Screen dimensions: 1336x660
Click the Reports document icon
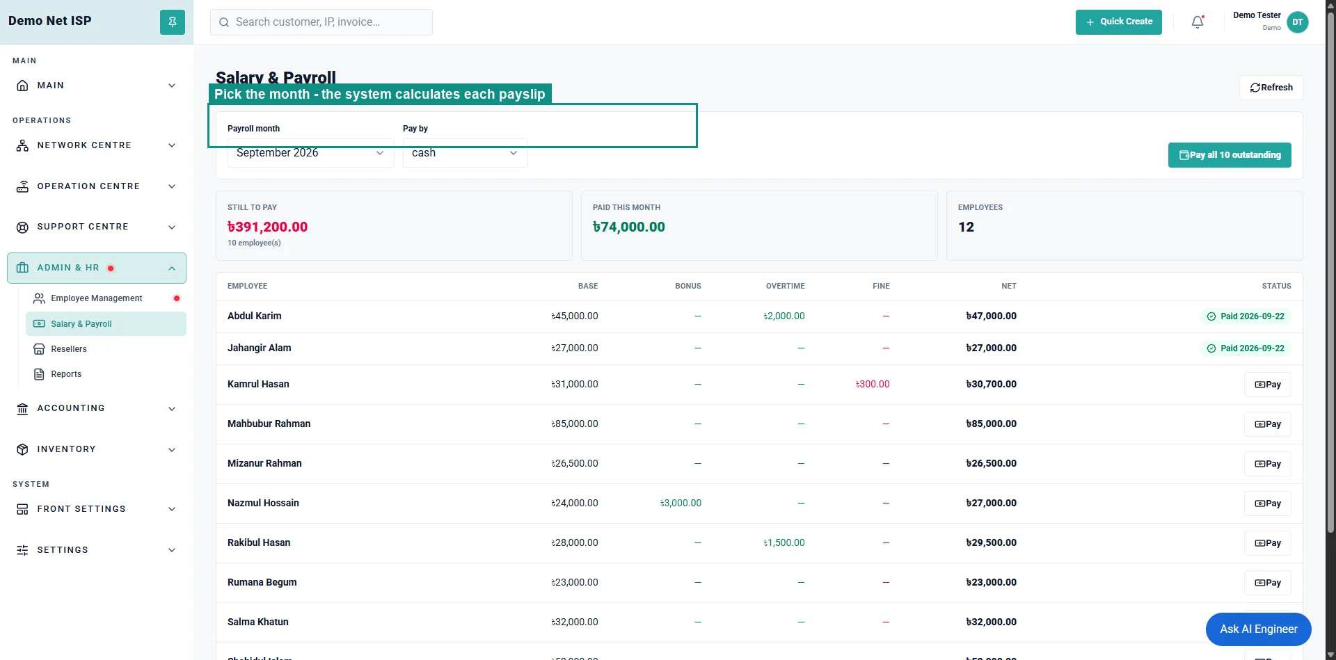coord(39,374)
